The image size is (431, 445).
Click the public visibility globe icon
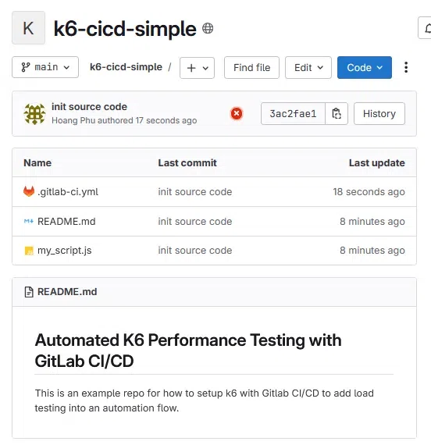[208, 28]
